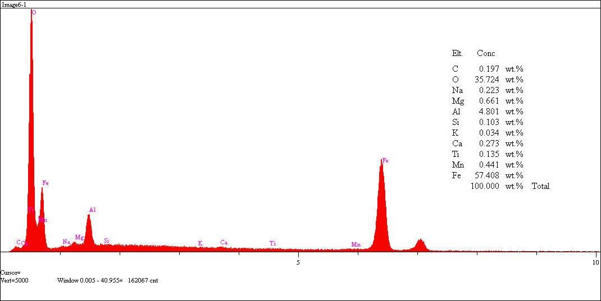The height and width of the screenshot is (301, 601).
Task: Click the K peak marker on the spectrum
Action: [x=200, y=243]
